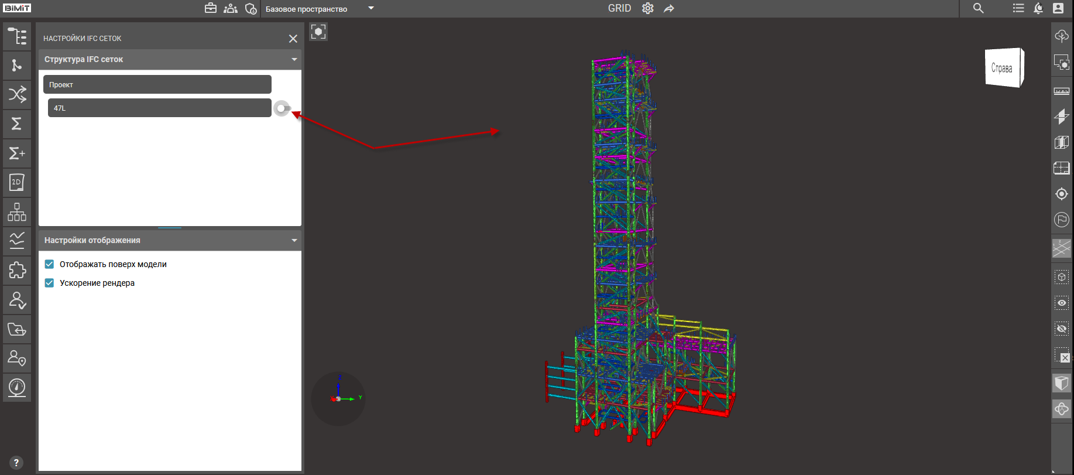Click the puzzle piece plugins icon
This screenshot has height=475, width=1074.
(x=17, y=270)
